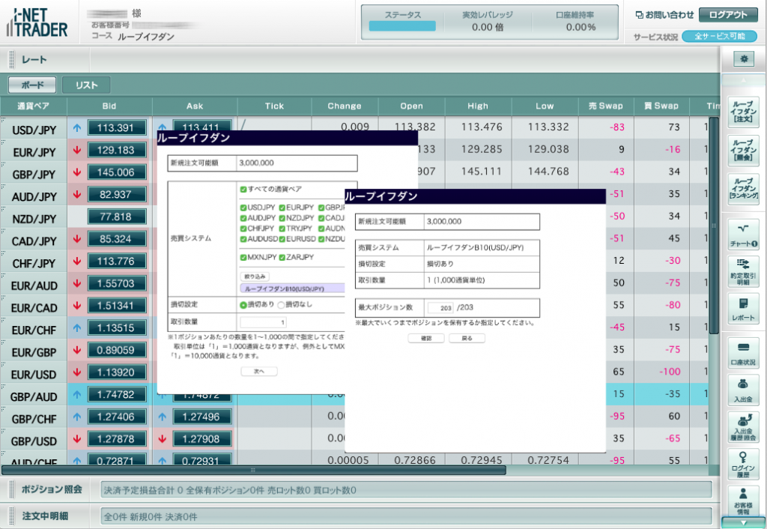
Task: Open お客様情報 customer info icon
Action: pyautogui.click(x=743, y=501)
